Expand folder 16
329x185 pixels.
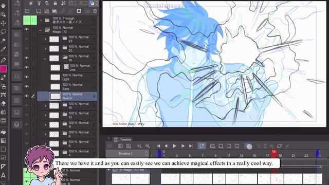(45, 106)
